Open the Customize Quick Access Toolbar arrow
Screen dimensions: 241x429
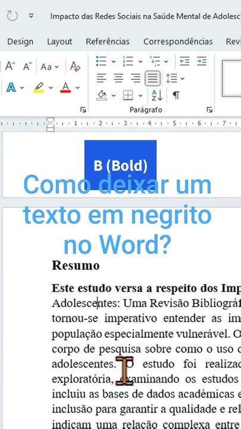click(x=31, y=16)
